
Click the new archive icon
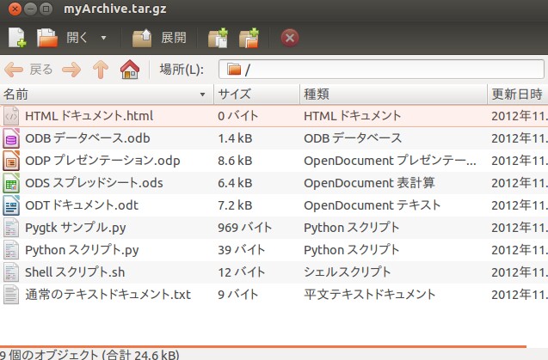pos(17,38)
